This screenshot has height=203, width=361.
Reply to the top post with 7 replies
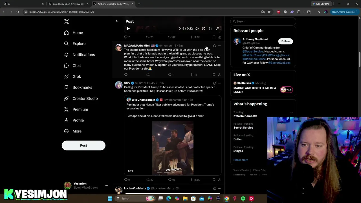[127, 37]
